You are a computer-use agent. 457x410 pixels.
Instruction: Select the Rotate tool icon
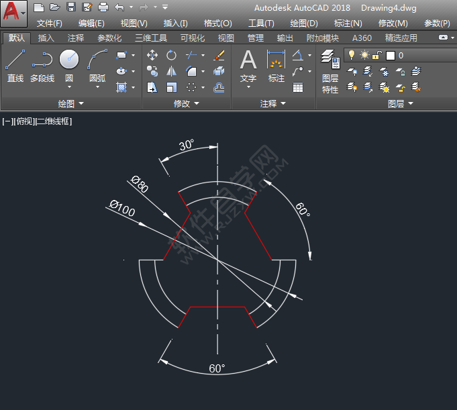coord(172,55)
